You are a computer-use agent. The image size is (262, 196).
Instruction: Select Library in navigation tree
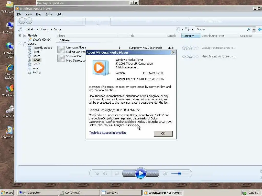[x=32, y=44]
